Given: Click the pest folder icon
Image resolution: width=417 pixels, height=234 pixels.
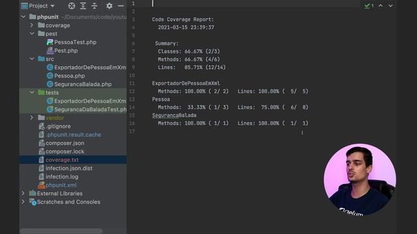Looking at the screenshot, I should (x=41, y=33).
